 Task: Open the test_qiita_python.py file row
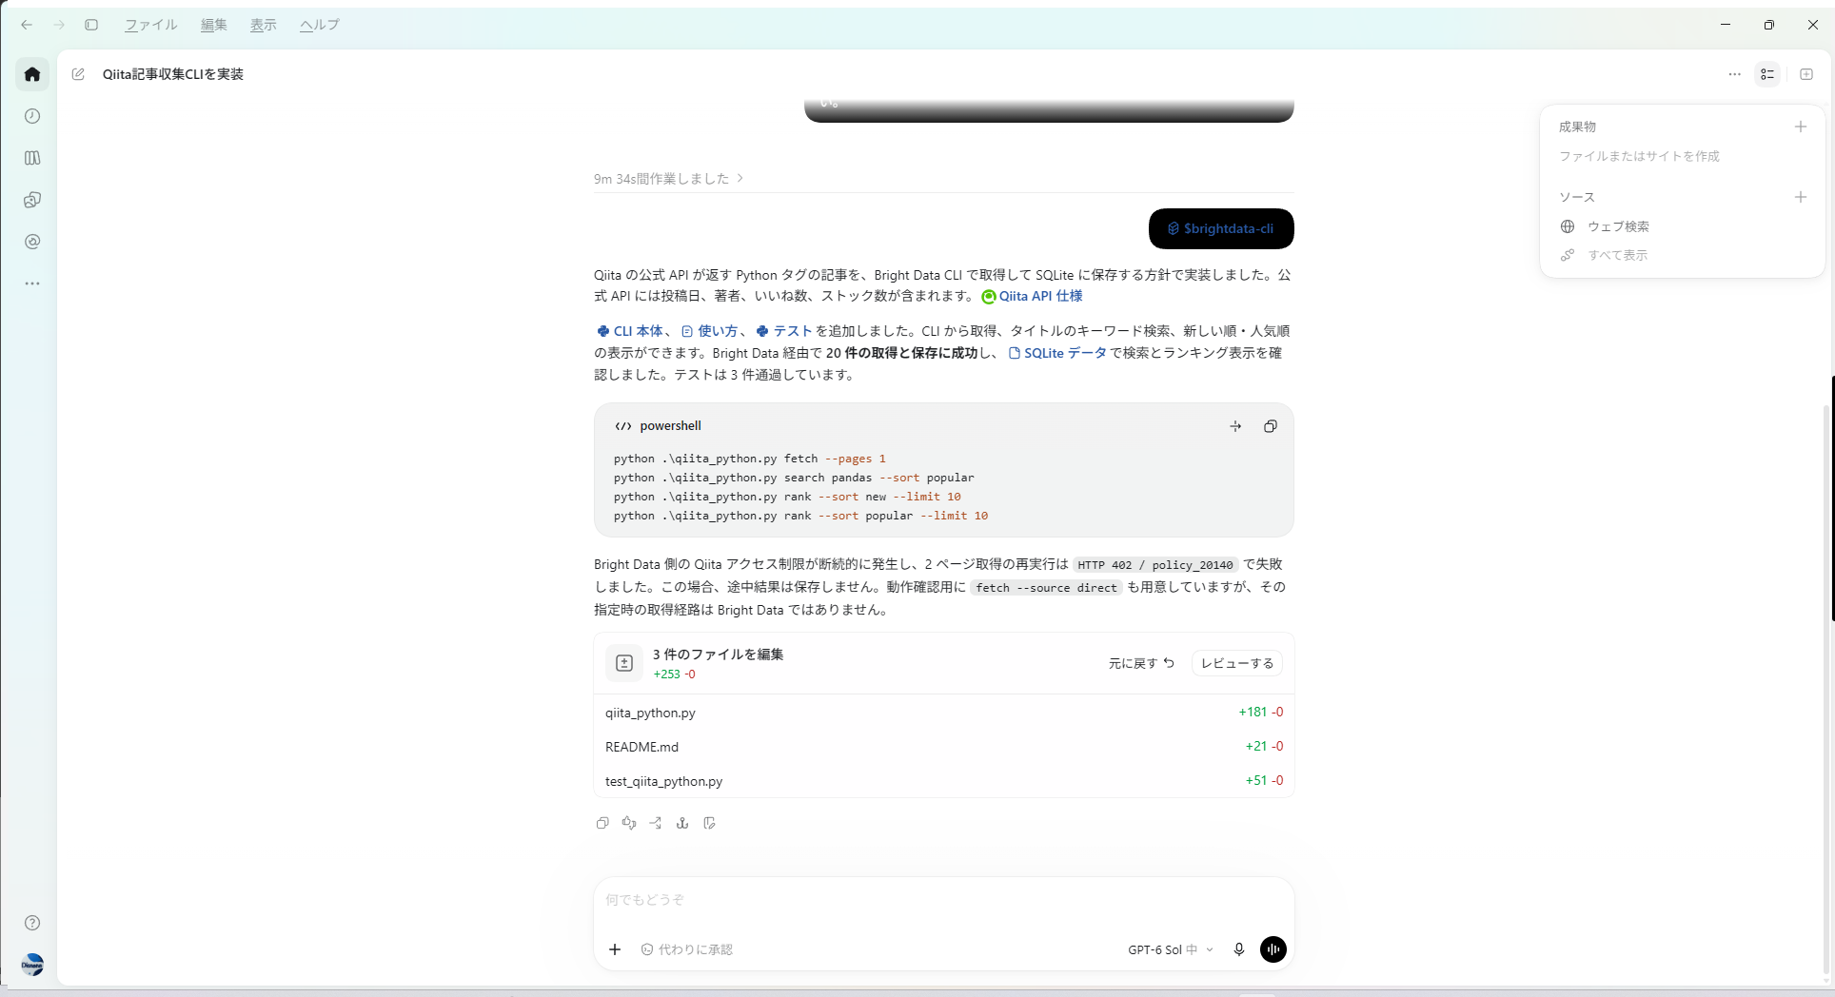point(944,781)
